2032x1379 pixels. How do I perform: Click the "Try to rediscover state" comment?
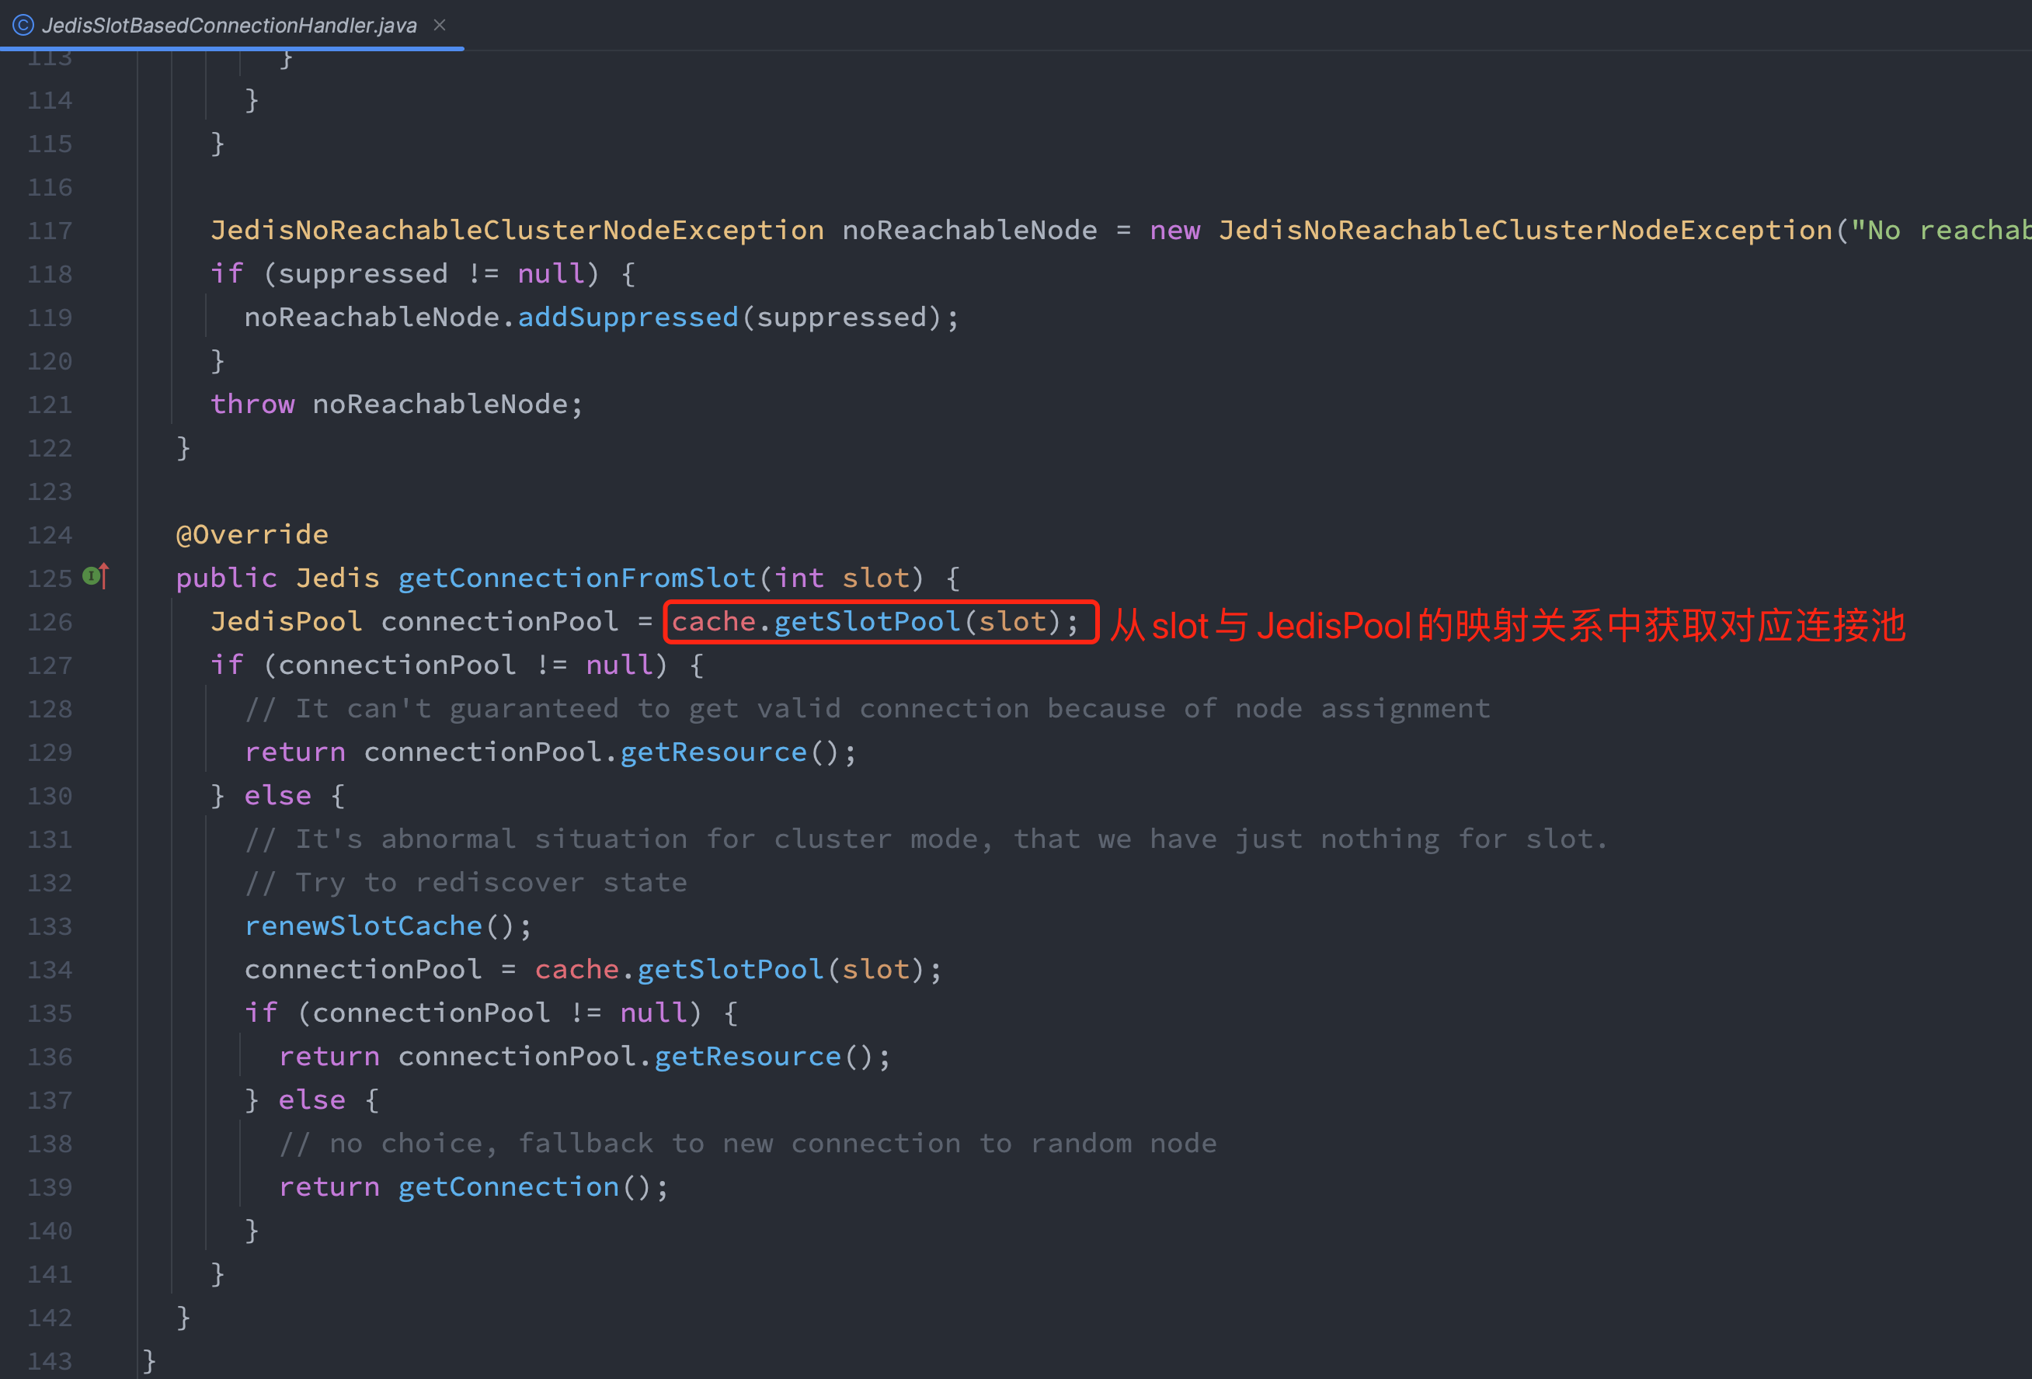pyautogui.click(x=466, y=883)
